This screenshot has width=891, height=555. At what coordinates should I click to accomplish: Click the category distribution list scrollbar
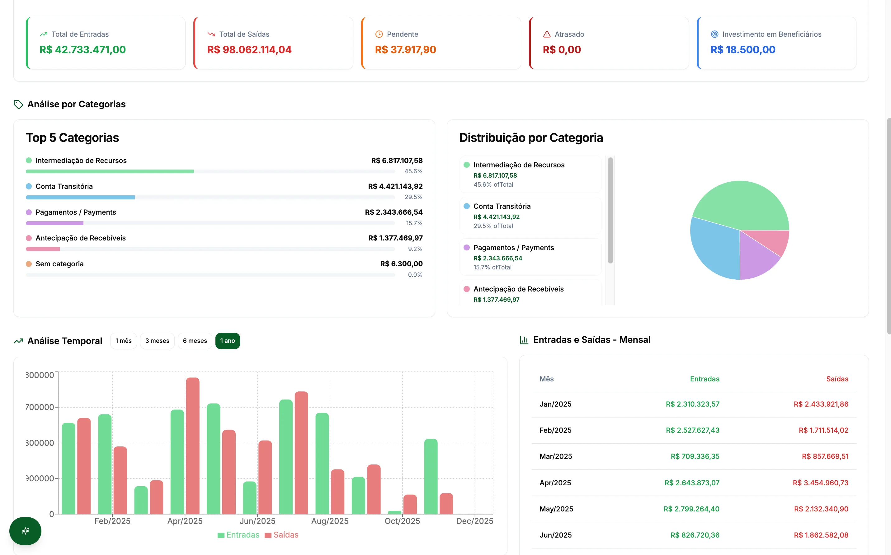click(x=610, y=210)
